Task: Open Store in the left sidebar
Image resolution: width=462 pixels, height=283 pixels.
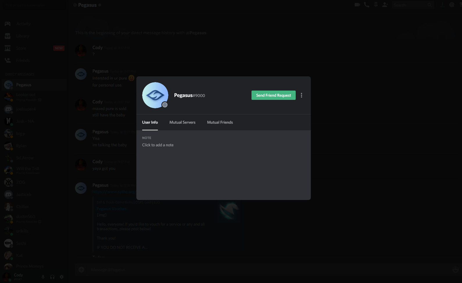Action: coord(34,48)
